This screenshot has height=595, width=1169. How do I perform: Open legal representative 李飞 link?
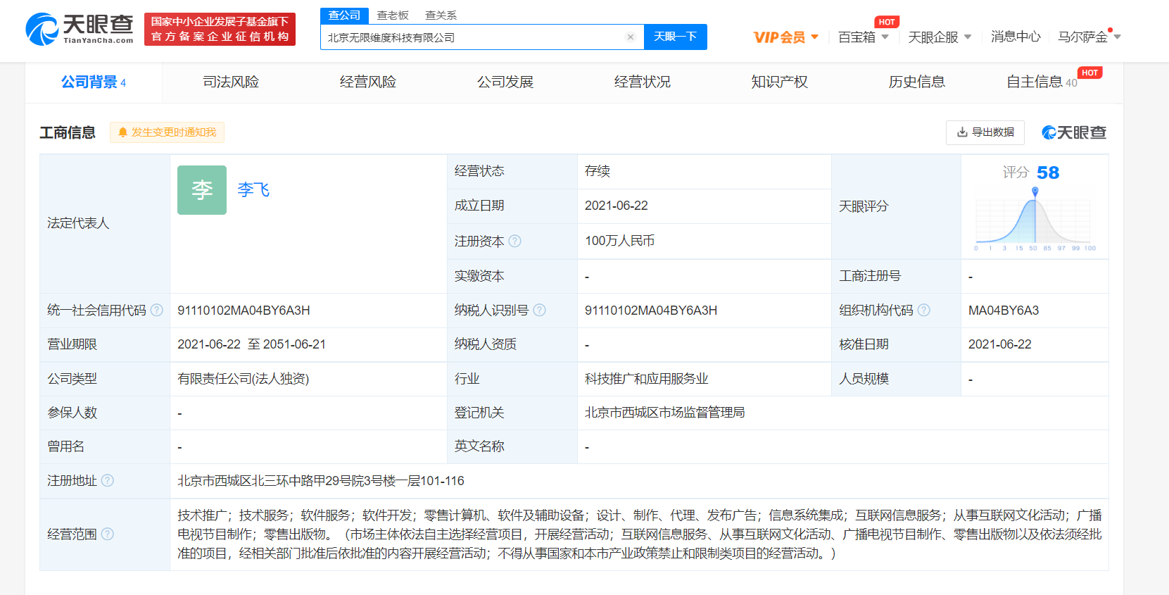(253, 189)
